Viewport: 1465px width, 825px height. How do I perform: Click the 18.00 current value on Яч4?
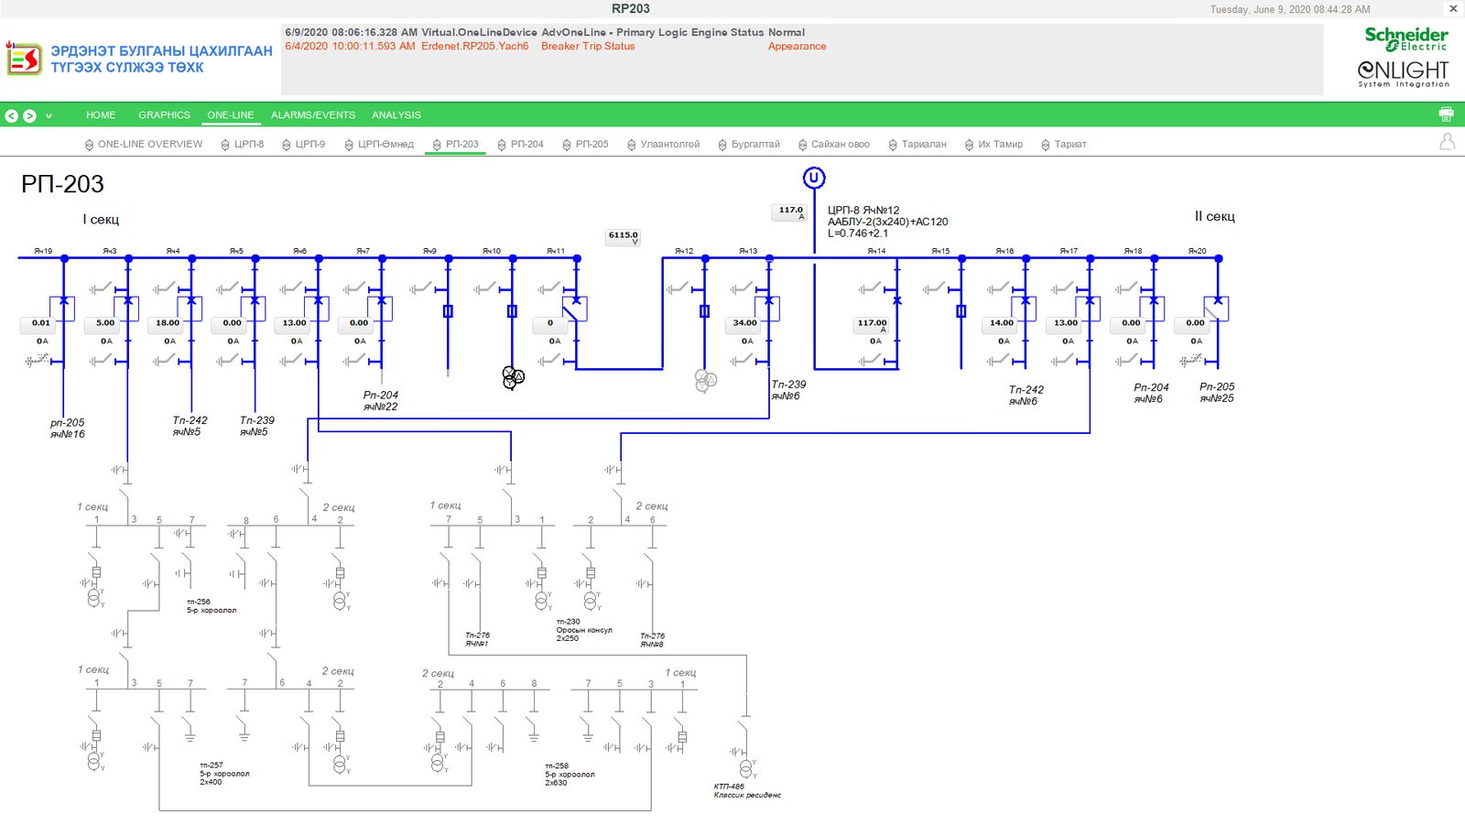click(x=168, y=323)
